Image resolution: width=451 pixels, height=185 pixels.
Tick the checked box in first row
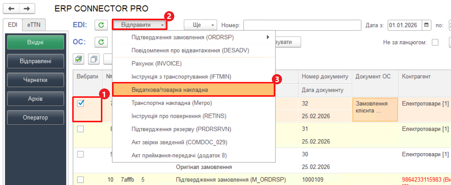click(80, 104)
